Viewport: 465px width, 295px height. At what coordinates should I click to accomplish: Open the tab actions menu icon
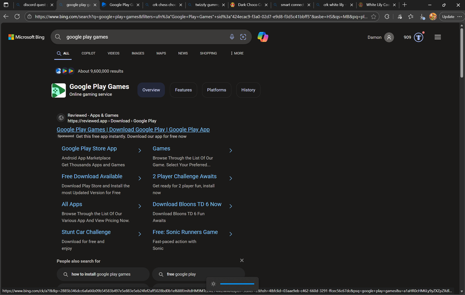[6, 5]
